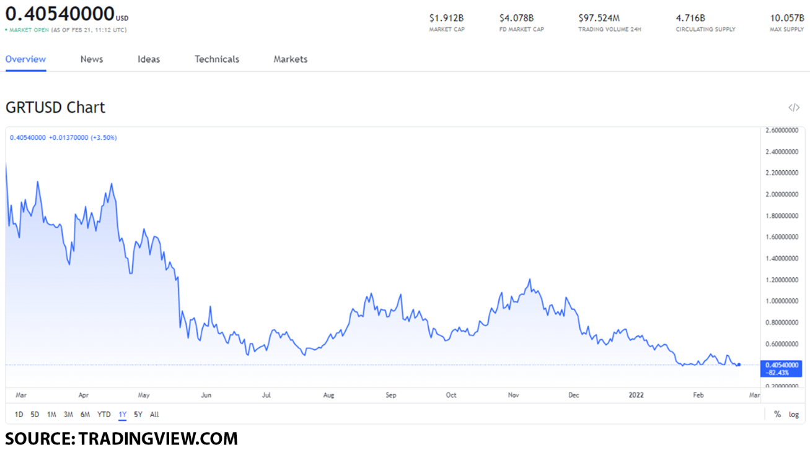Click the Nov label on time axis

pos(513,395)
